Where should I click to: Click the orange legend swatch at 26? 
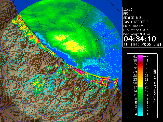tap(140, 76)
